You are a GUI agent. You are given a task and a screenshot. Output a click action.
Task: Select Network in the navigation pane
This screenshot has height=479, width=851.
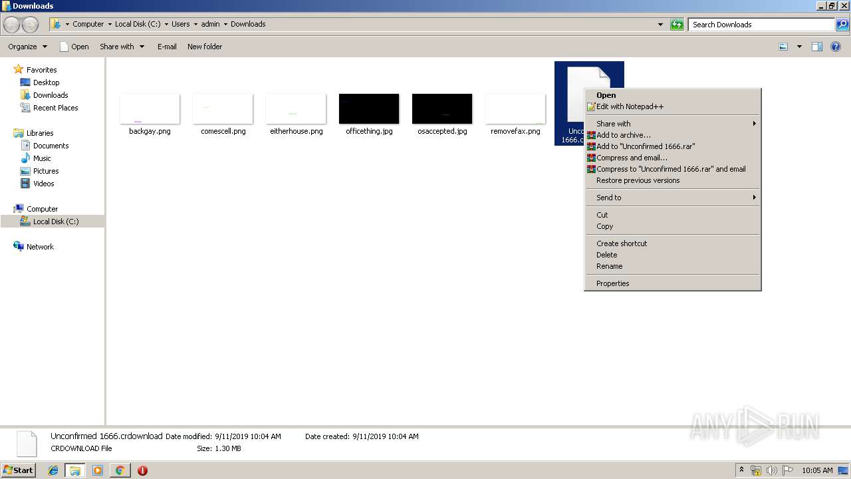pyautogui.click(x=40, y=247)
